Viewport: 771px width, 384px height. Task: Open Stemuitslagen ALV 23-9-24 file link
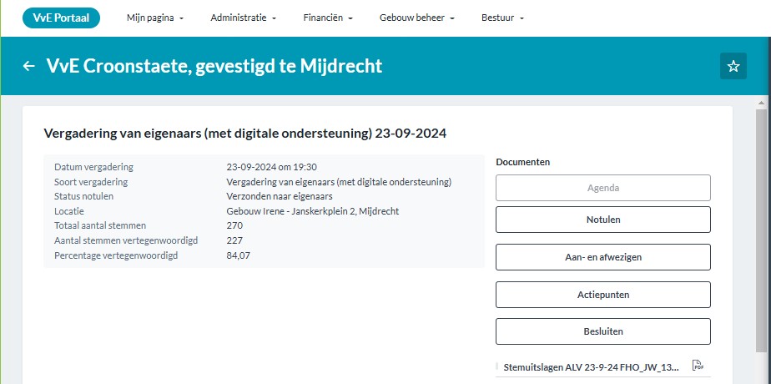[591, 366]
